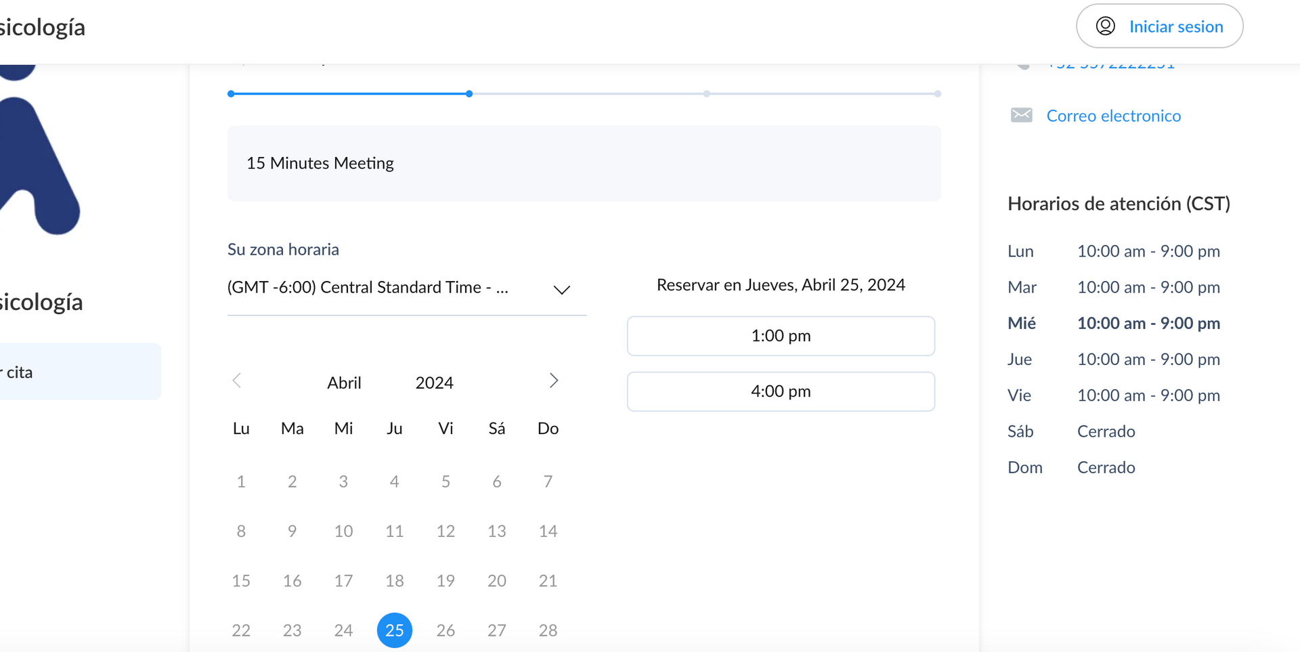Select date 25 highlighted in calendar

pyautogui.click(x=394, y=630)
